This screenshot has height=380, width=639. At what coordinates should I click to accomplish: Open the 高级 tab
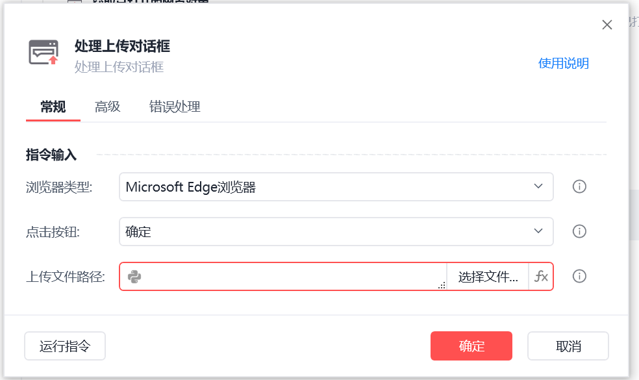click(x=108, y=107)
